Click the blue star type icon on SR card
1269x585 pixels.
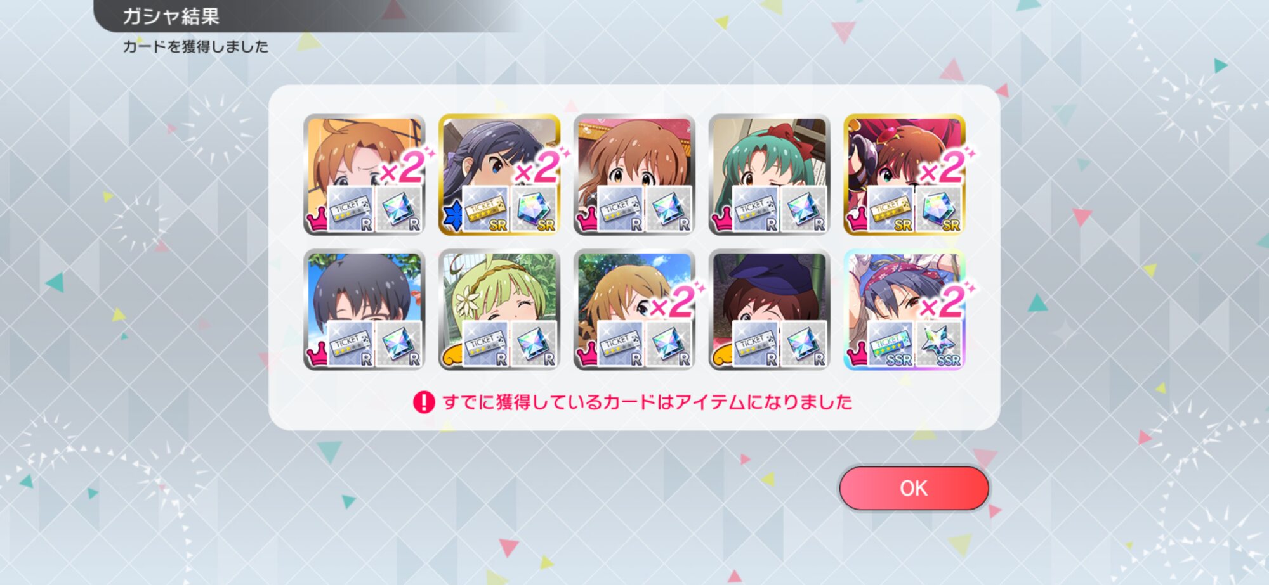tap(453, 217)
